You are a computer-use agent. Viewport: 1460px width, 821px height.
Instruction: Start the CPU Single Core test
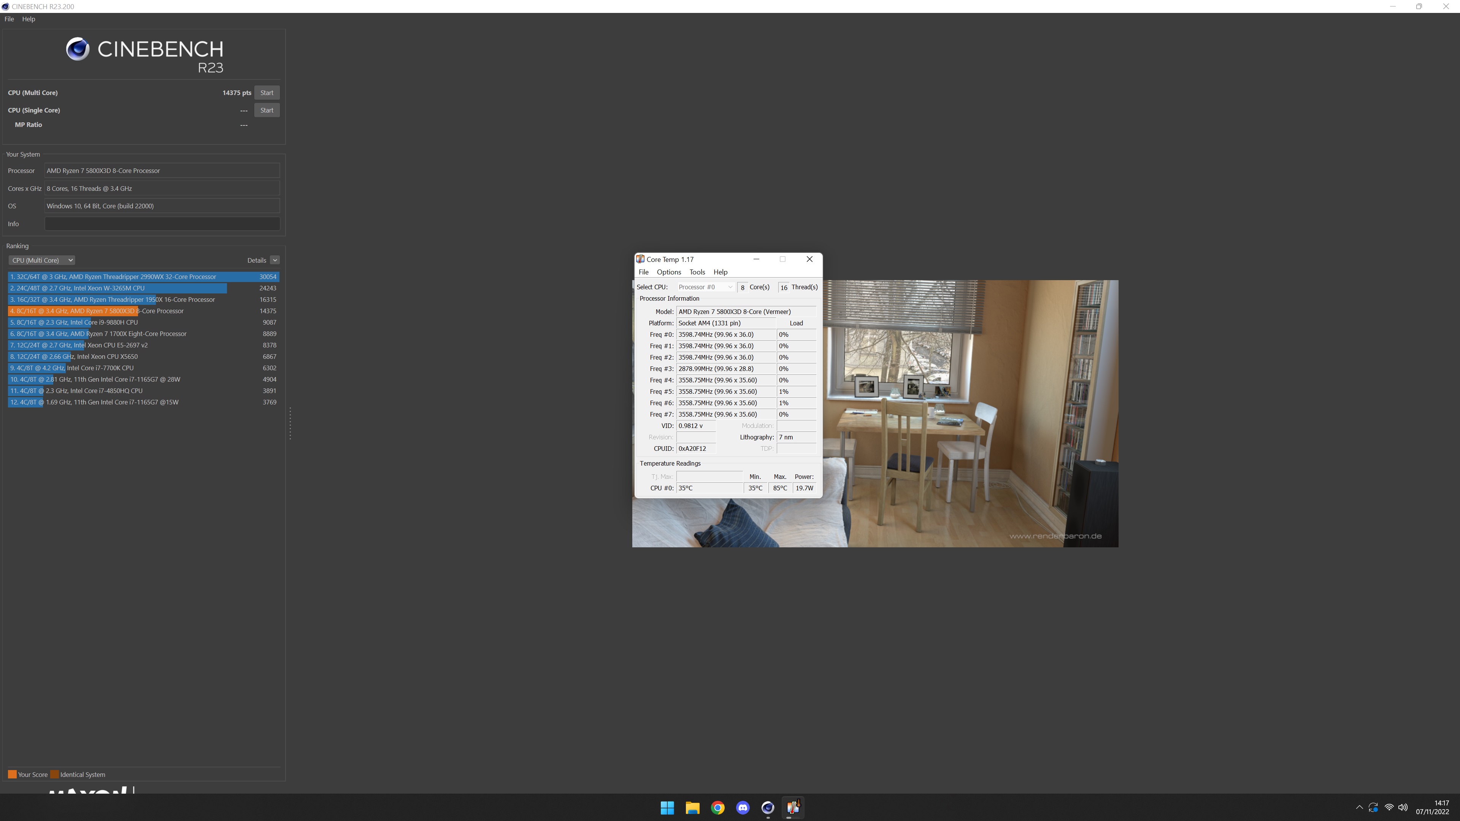click(x=267, y=110)
